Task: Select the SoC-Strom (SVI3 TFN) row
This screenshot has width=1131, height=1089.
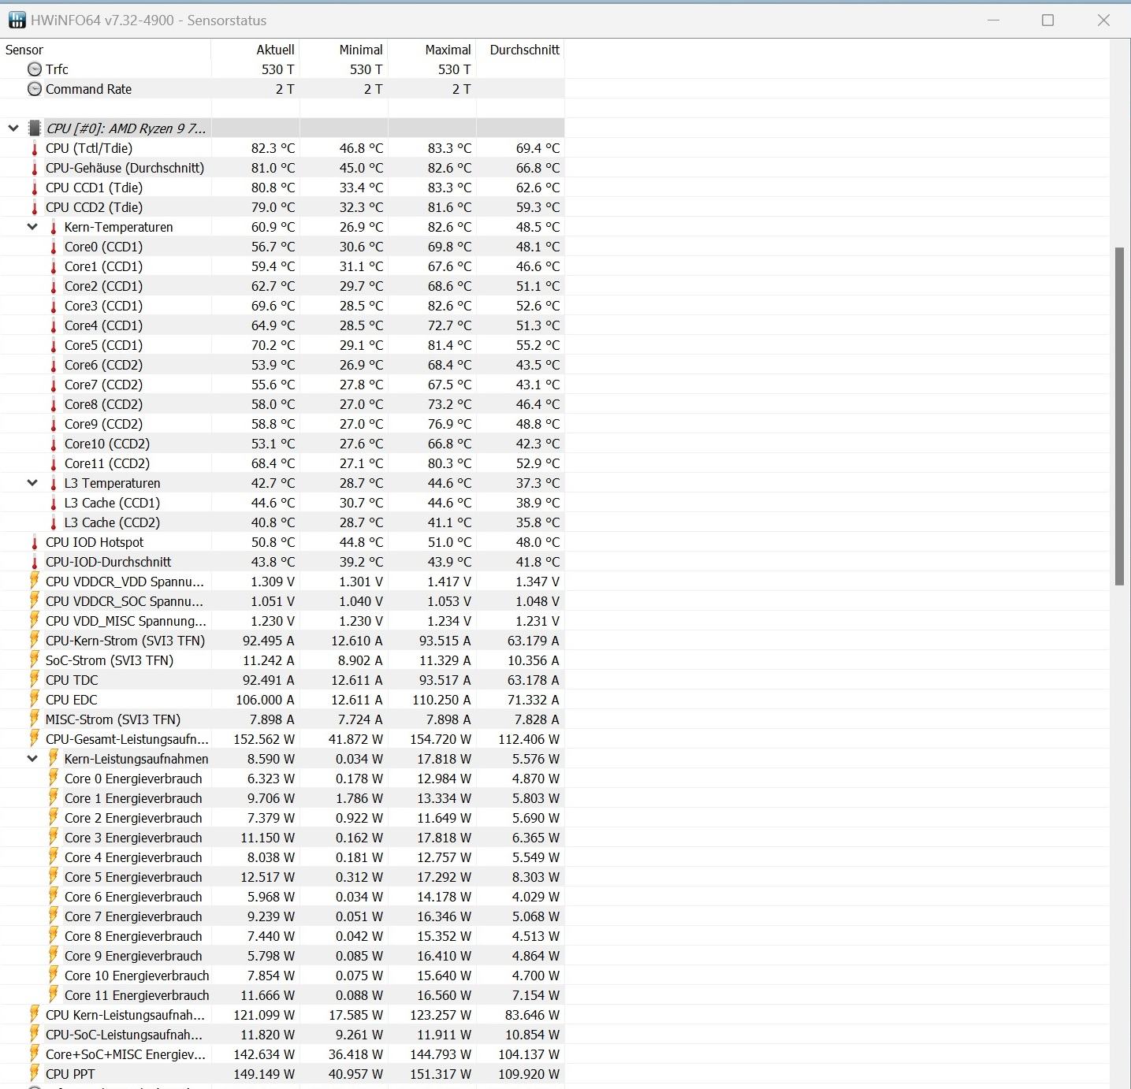Action: [282, 660]
